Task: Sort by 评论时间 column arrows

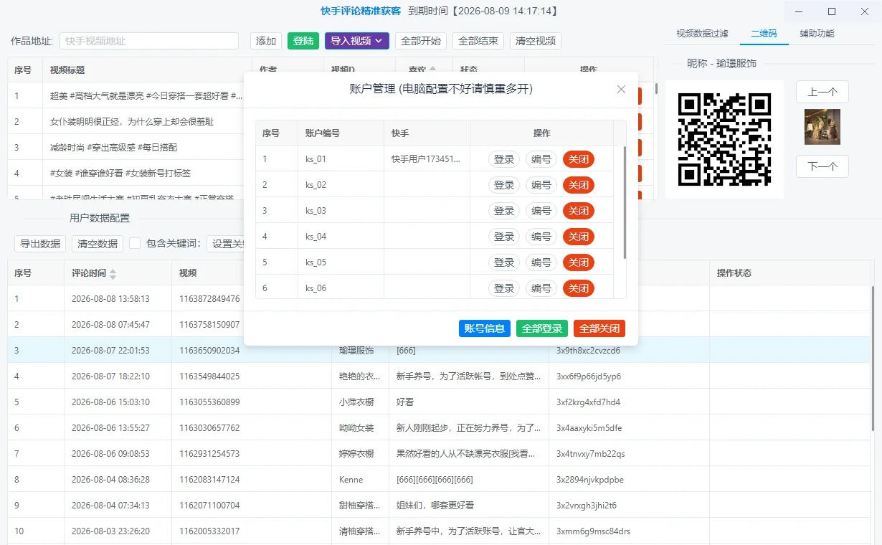Action: [x=113, y=274]
